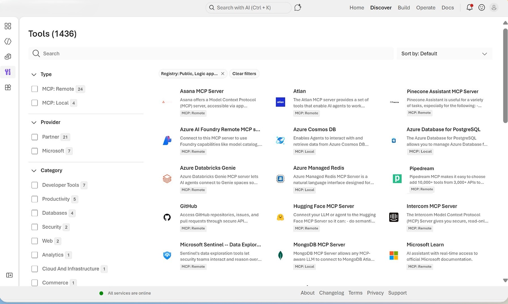Remove the Registry filter chip
This screenshot has height=304, width=508.
pyautogui.click(x=223, y=74)
